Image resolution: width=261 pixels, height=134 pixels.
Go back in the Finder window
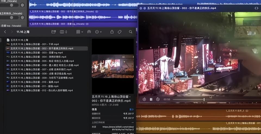(5, 32)
